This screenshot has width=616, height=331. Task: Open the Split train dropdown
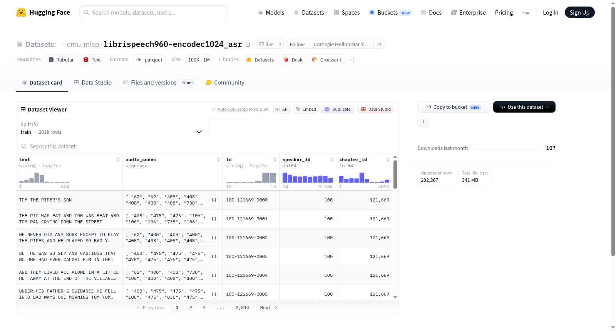click(111, 128)
